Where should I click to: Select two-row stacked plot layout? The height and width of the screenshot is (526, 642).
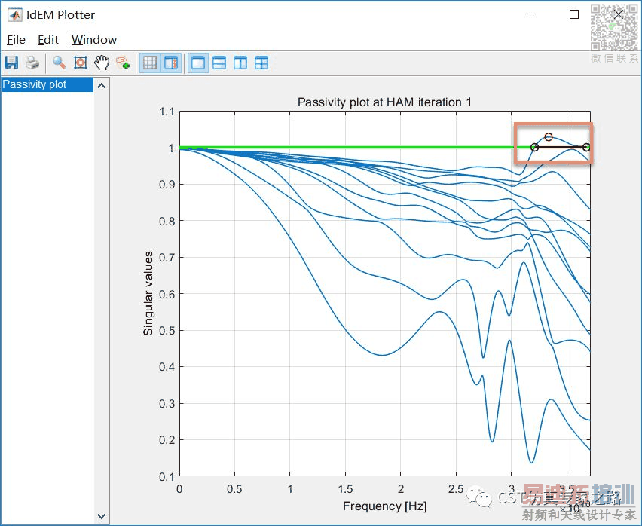[x=219, y=63]
